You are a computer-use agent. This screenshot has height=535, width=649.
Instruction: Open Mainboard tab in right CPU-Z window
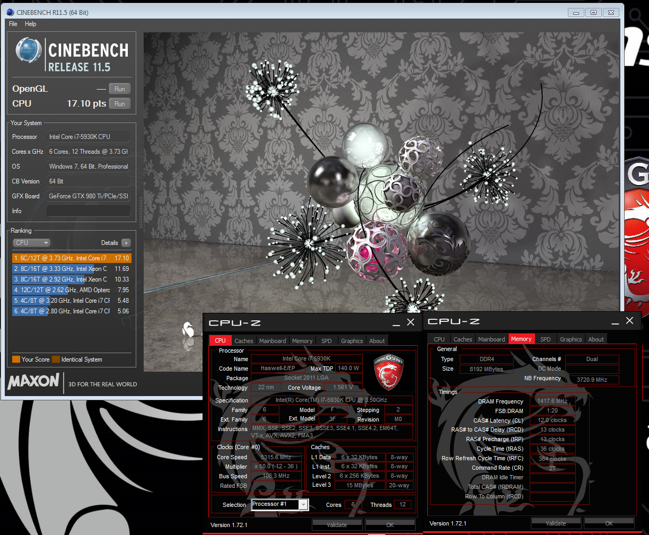click(x=492, y=339)
